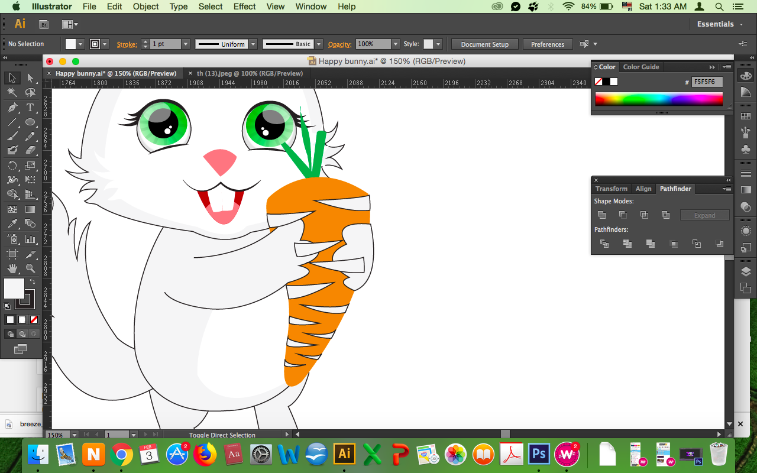Click Minus Back in Pathfinders row
The image size is (757, 473).
[719, 244]
